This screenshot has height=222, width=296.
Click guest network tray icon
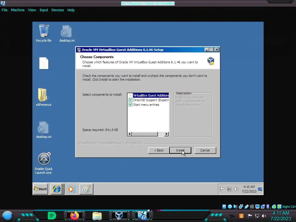229,189
